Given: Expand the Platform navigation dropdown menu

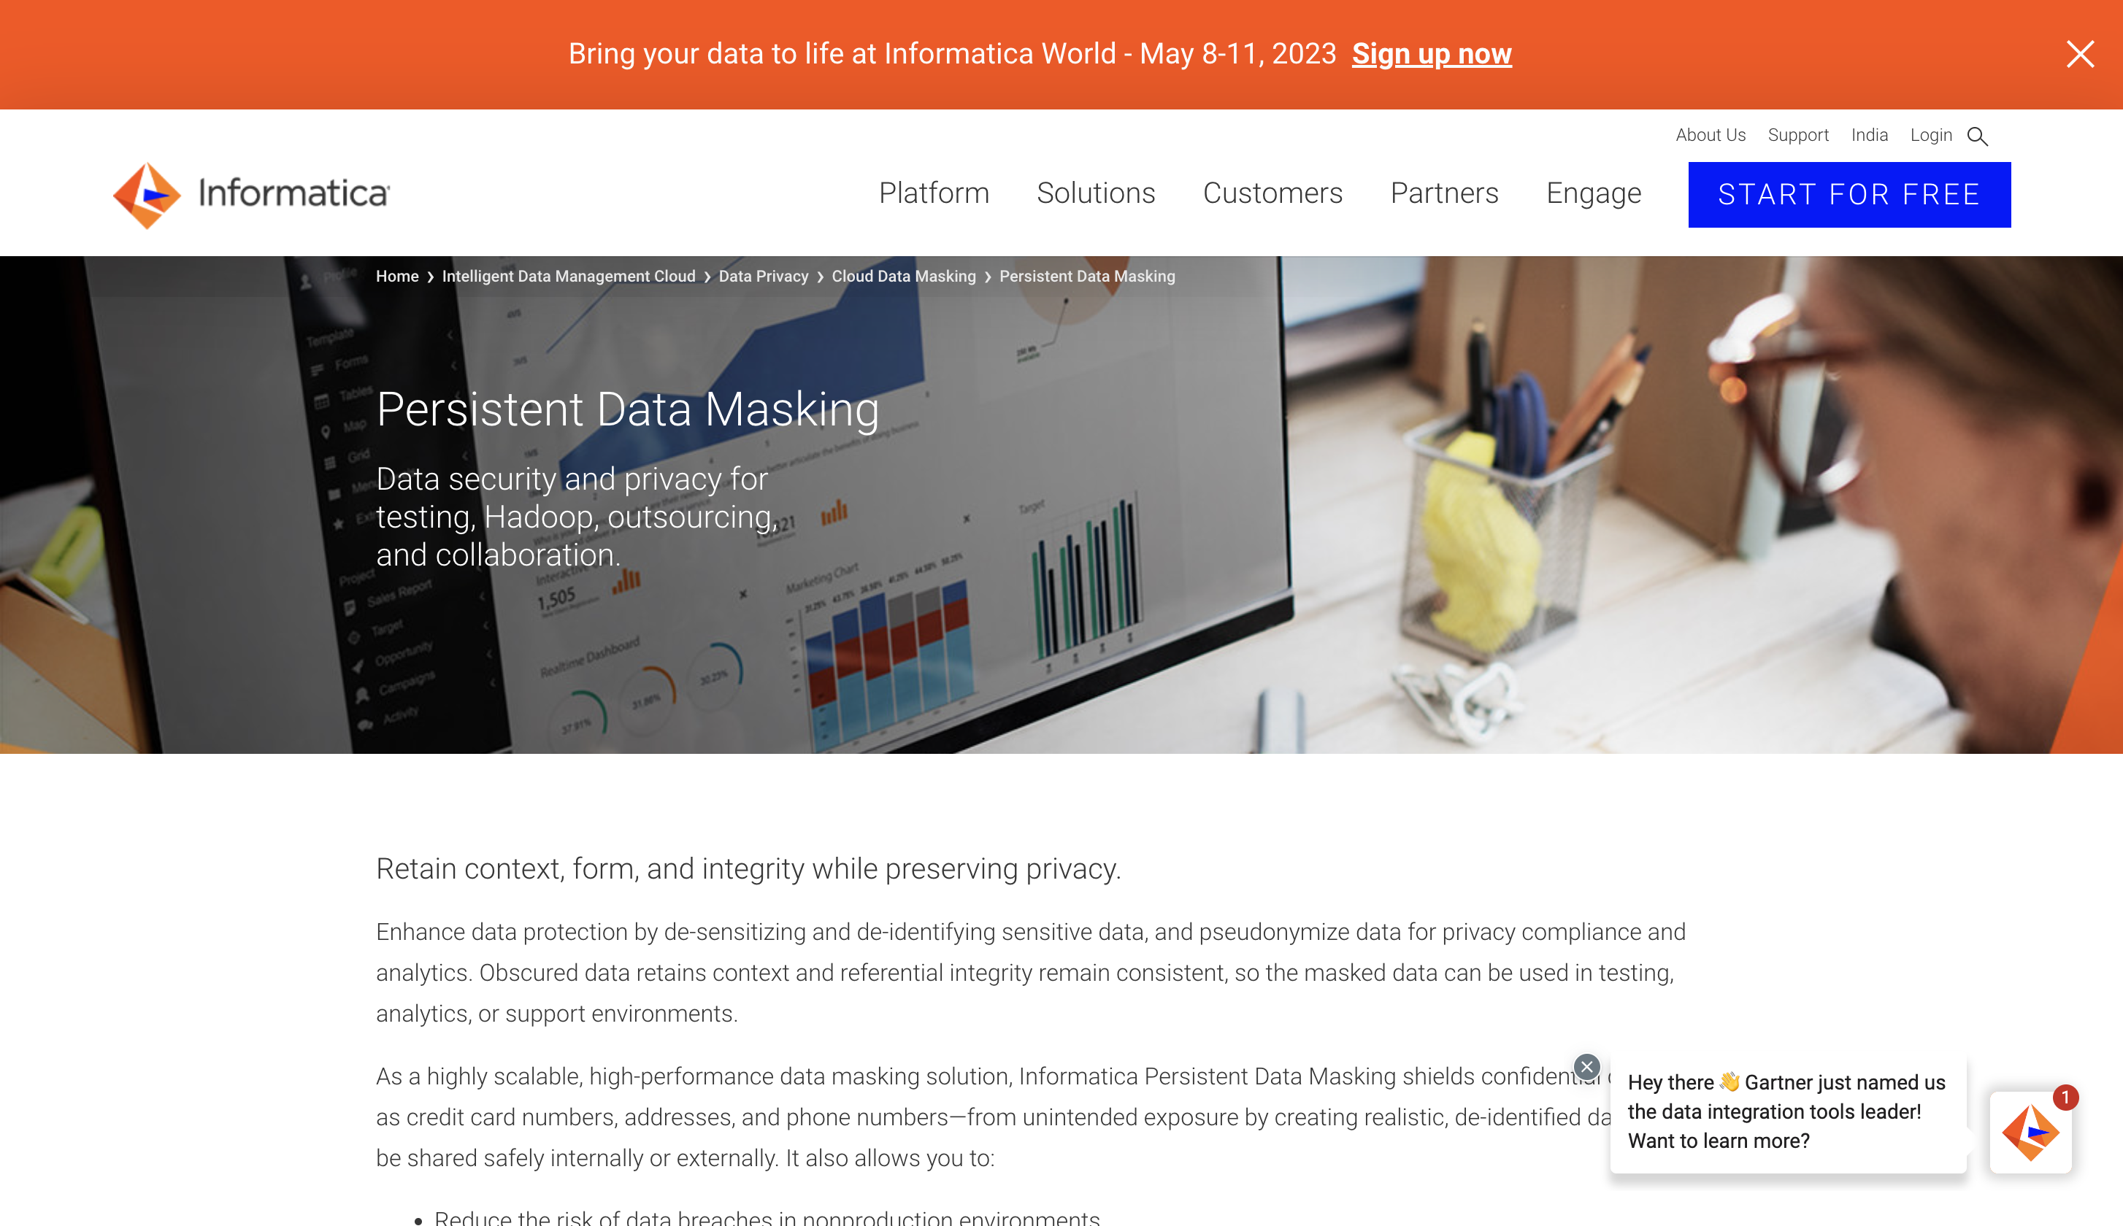Looking at the screenshot, I should [x=933, y=193].
